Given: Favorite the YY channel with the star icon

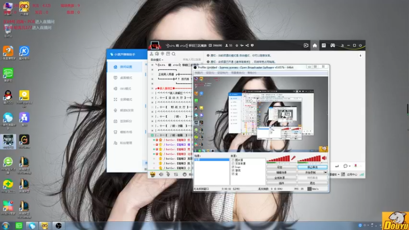Looking at the screenshot, I should 237,45.
